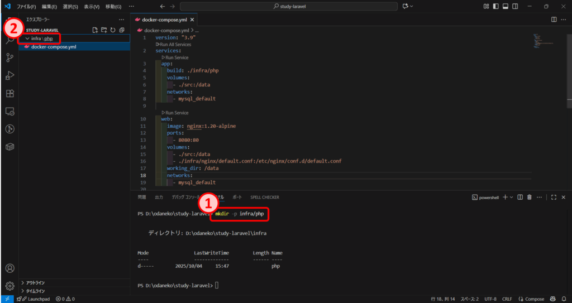Image resolution: width=572 pixels, height=303 pixels.
Task: Split the editor to the right
Action: (x=554, y=20)
